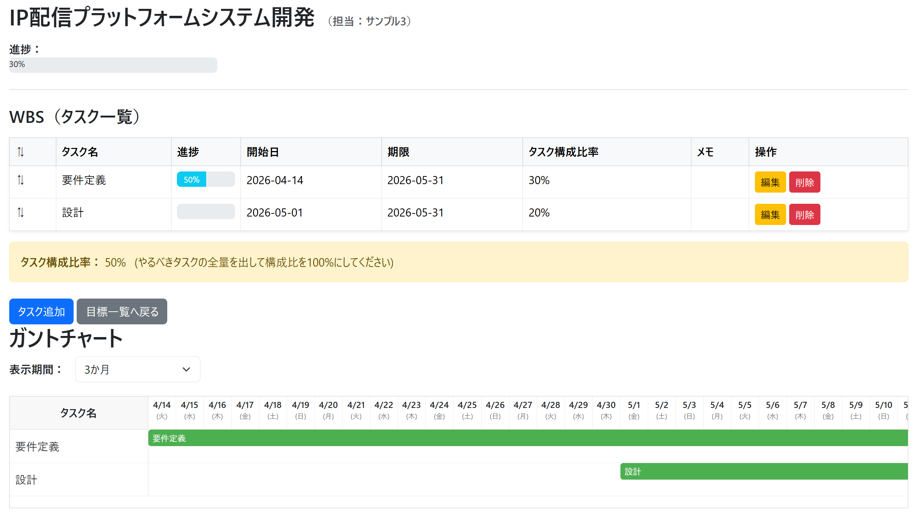Go back with 目標一覧へ戻る button
The width and height of the screenshot is (921, 527).
(122, 311)
